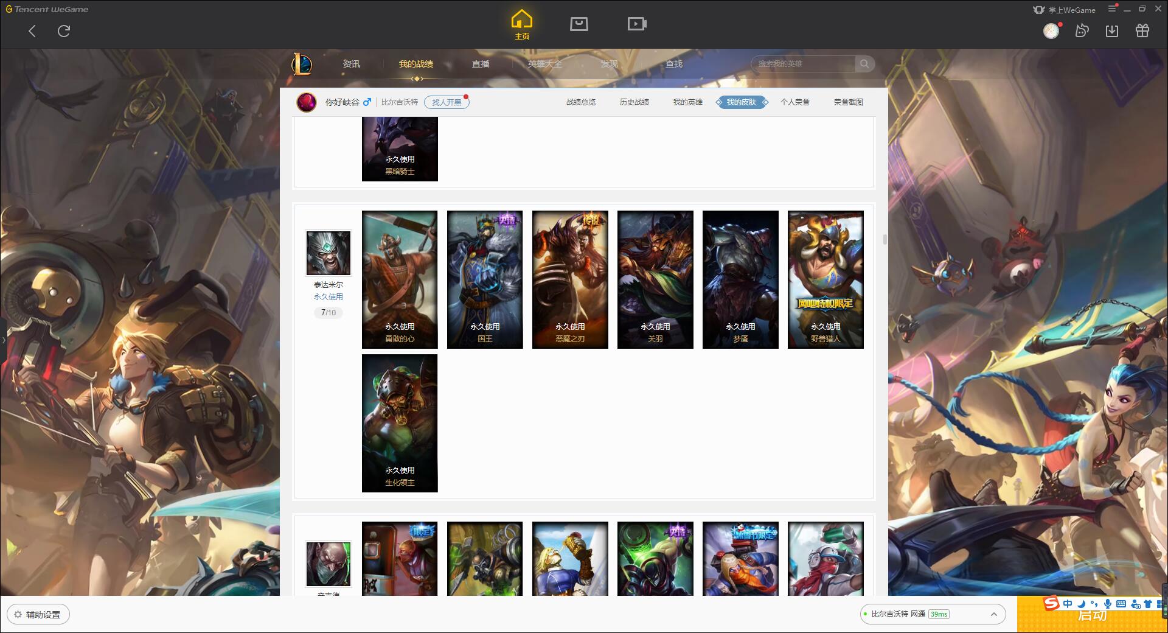
Task: Click the summoner profile avatar 你好峡谷
Action: pos(307,102)
